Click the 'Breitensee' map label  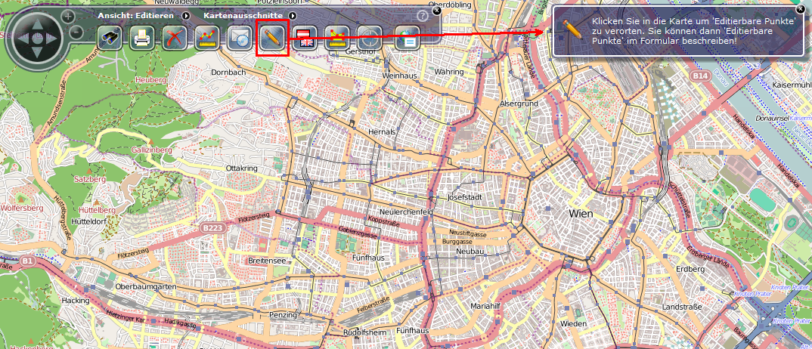coord(267,261)
